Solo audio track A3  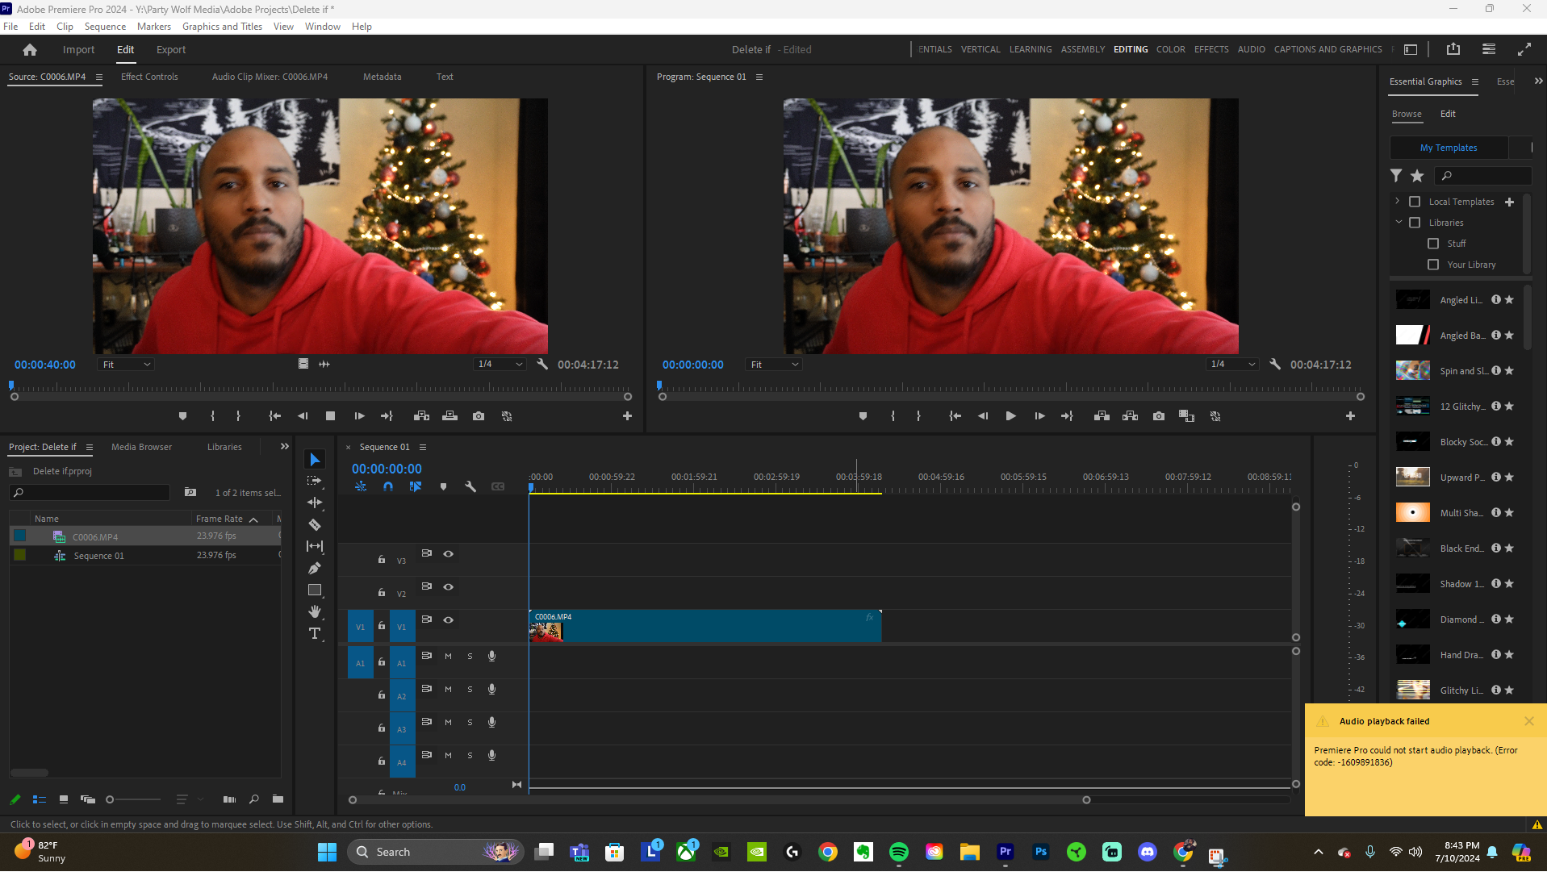pos(470,722)
